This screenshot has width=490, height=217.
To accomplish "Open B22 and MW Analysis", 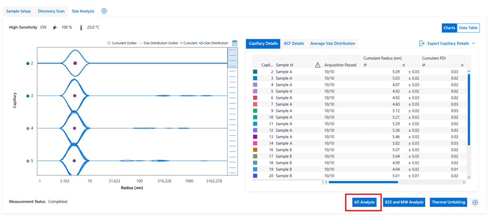I will click(404, 202).
